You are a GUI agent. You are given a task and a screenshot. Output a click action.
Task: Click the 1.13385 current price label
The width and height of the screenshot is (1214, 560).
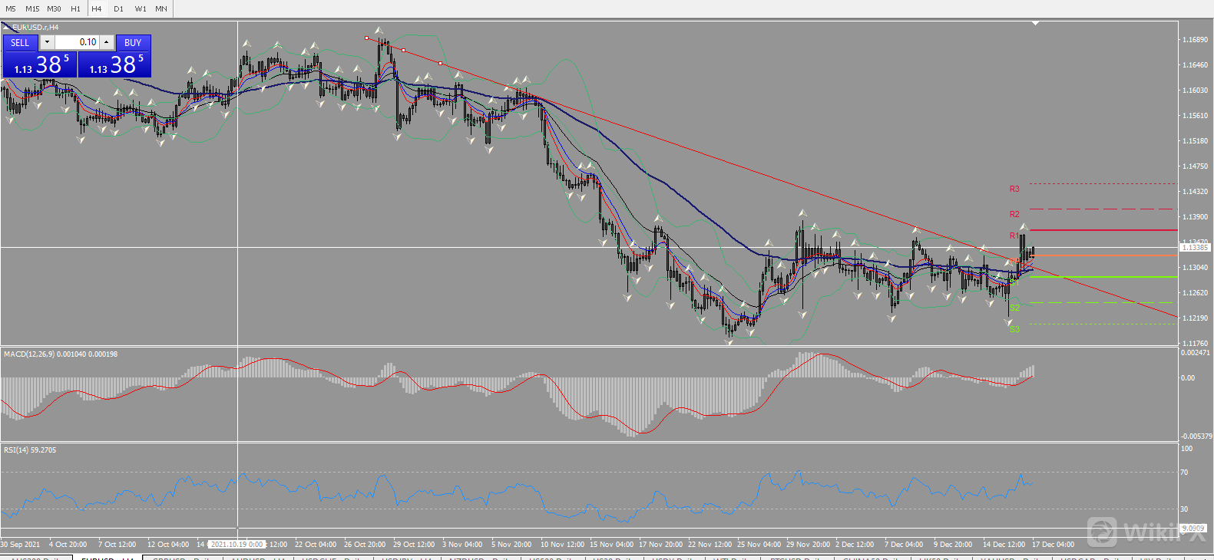[x=1195, y=248]
